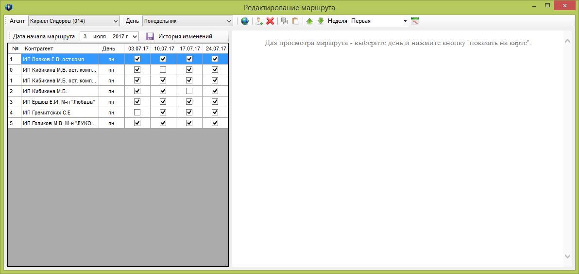This screenshot has height=274, width=579.
Task: Click the application icon in the title bar
Action: pyautogui.click(x=9, y=7)
